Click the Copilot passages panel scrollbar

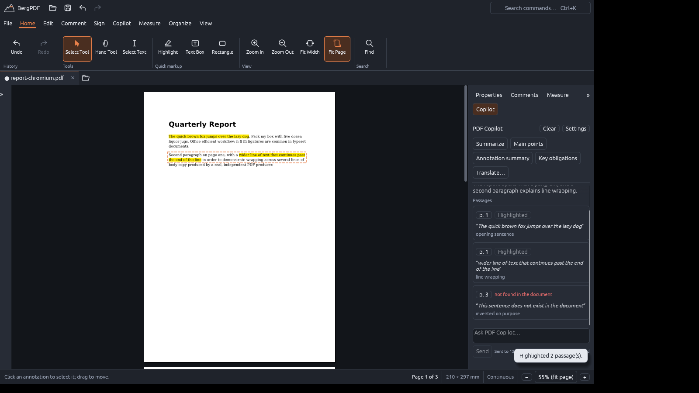click(589, 268)
